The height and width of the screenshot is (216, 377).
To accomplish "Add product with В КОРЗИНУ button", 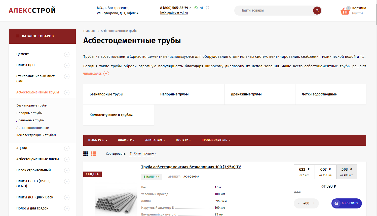I will click(347, 203).
